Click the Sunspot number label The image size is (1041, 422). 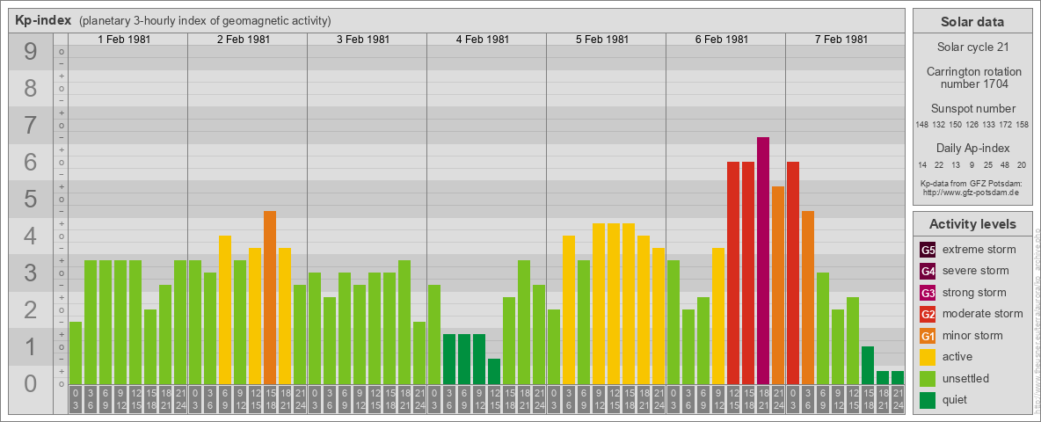tap(972, 108)
